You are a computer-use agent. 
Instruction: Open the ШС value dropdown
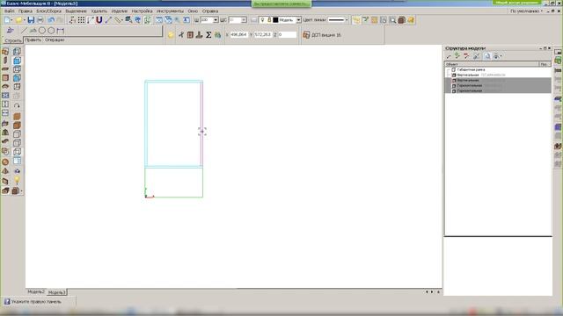[244, 20]
